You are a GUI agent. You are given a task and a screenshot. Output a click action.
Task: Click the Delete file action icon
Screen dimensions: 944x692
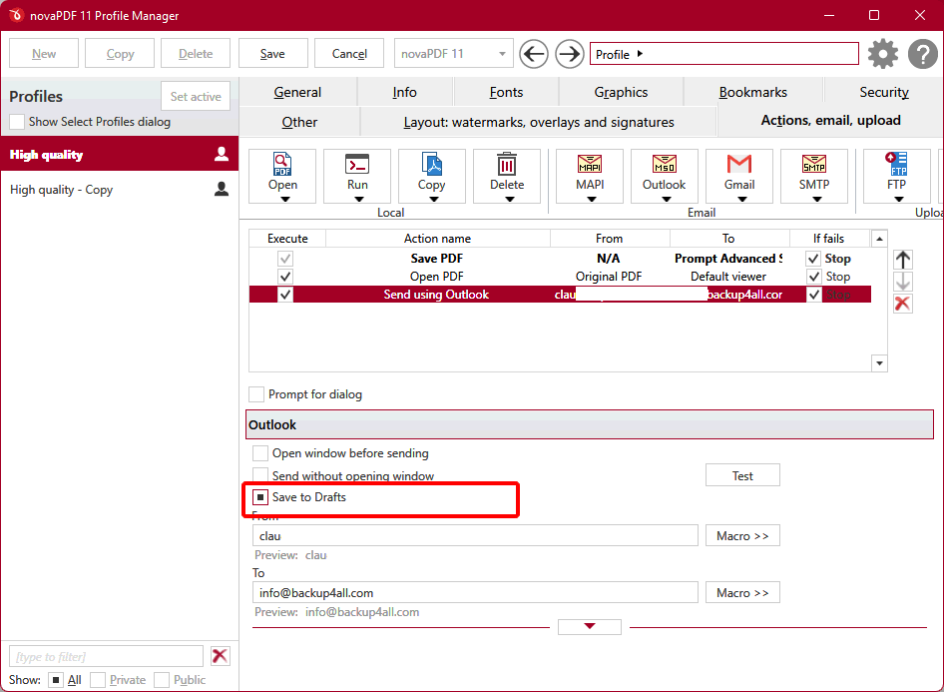[x=506, y=164]
